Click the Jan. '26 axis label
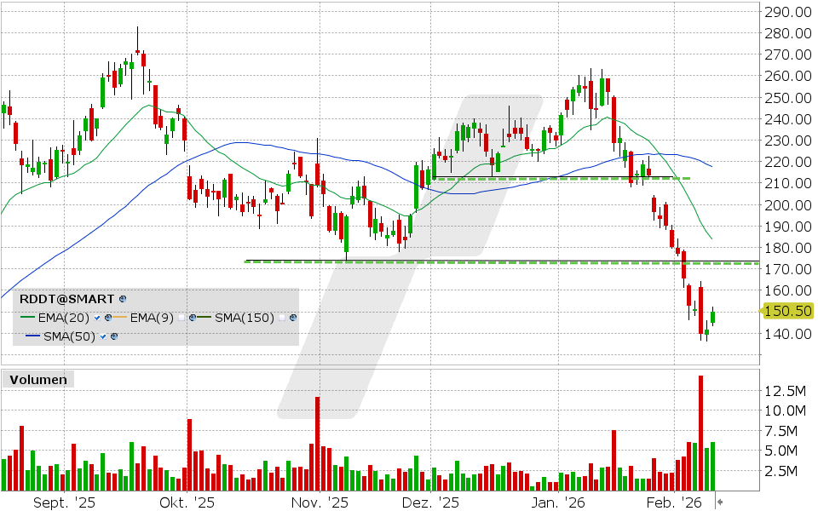Screen dimensions: 818x511 click(x=561, y=502)
